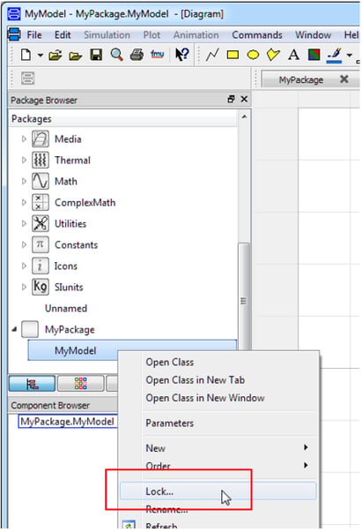Screen dimensions: 362x532
Task: Open the Edit menu
Action: point(63,35)
